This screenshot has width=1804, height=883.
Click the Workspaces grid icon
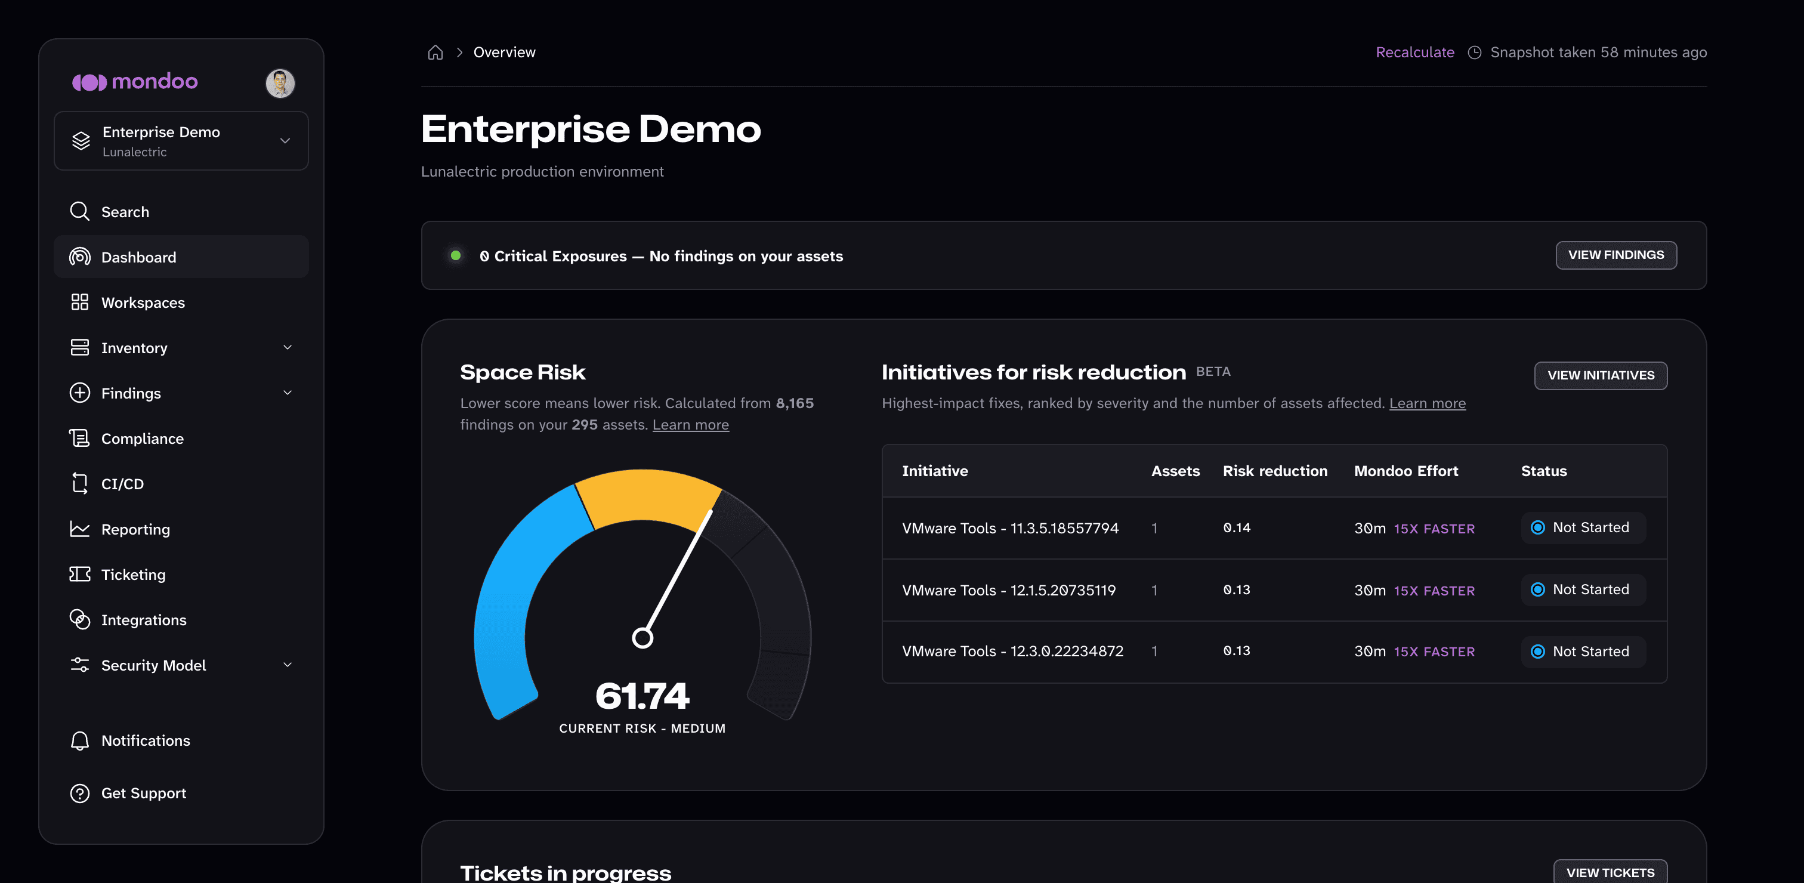coord(80,302)
